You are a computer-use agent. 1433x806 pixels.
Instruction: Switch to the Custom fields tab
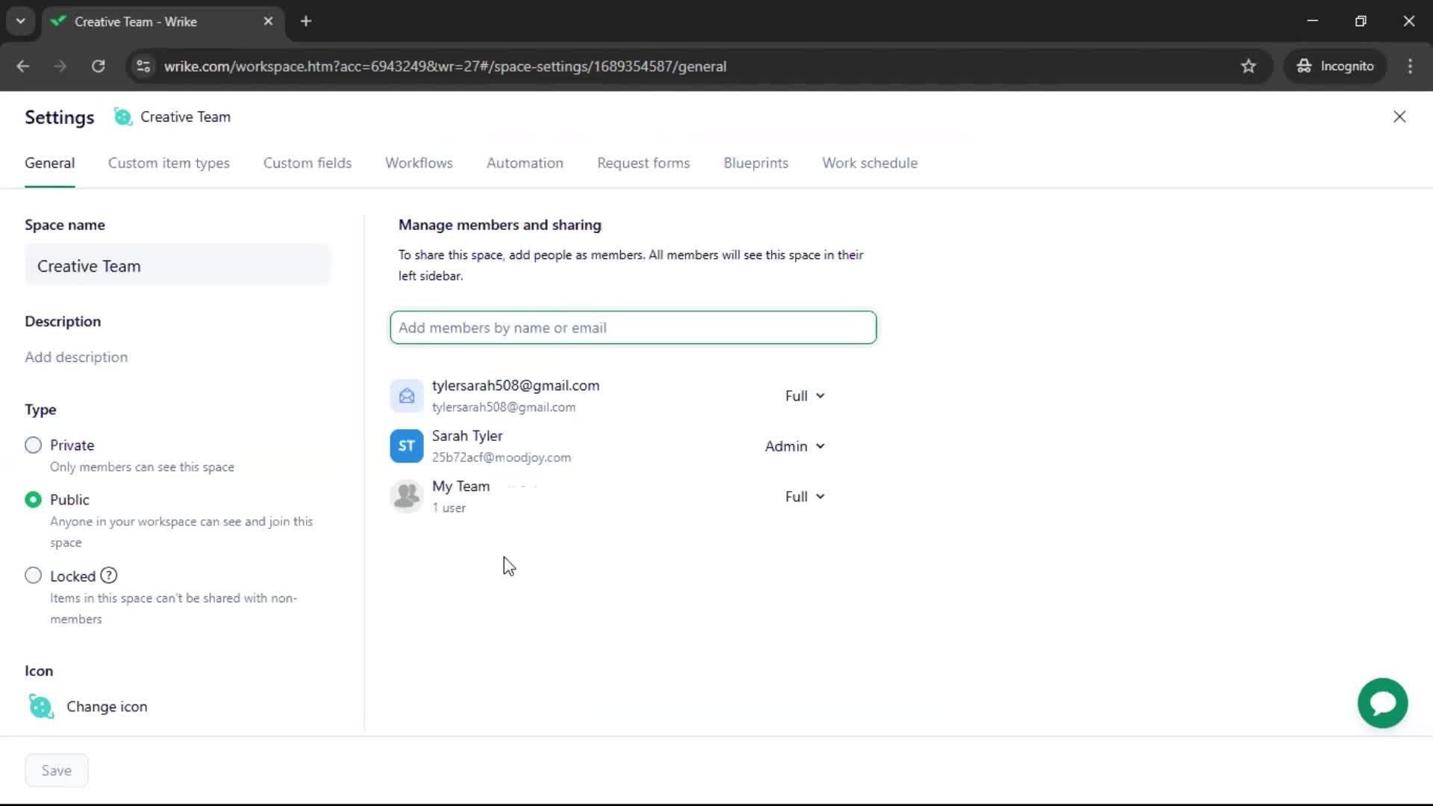point(307,163)
